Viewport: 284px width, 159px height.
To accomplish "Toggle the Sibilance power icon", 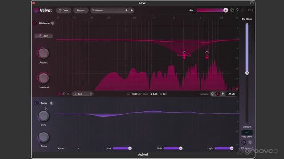I will [35, 23].
